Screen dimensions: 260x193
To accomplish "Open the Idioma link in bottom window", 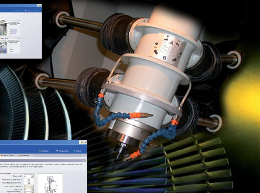I will (x=78, y=151).
